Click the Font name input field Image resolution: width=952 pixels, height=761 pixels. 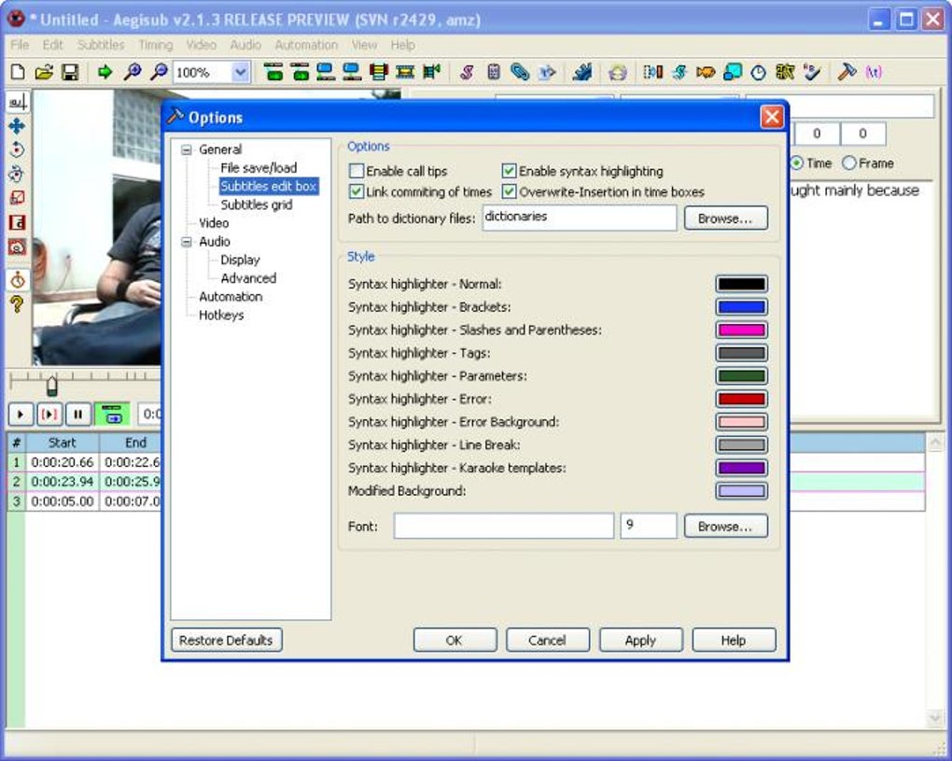tap(503, 526)
